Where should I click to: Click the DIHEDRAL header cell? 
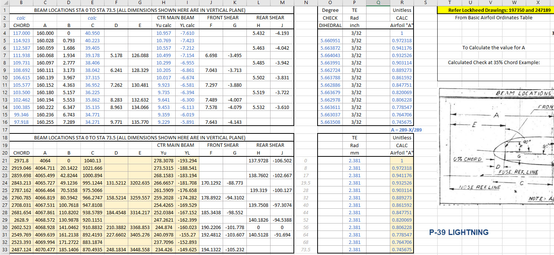[x=330, y=26]
